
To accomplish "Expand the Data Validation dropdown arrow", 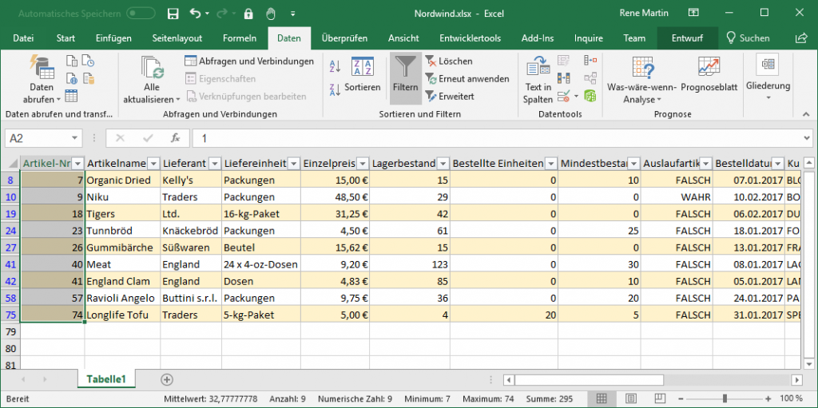I will click(576, 96).
